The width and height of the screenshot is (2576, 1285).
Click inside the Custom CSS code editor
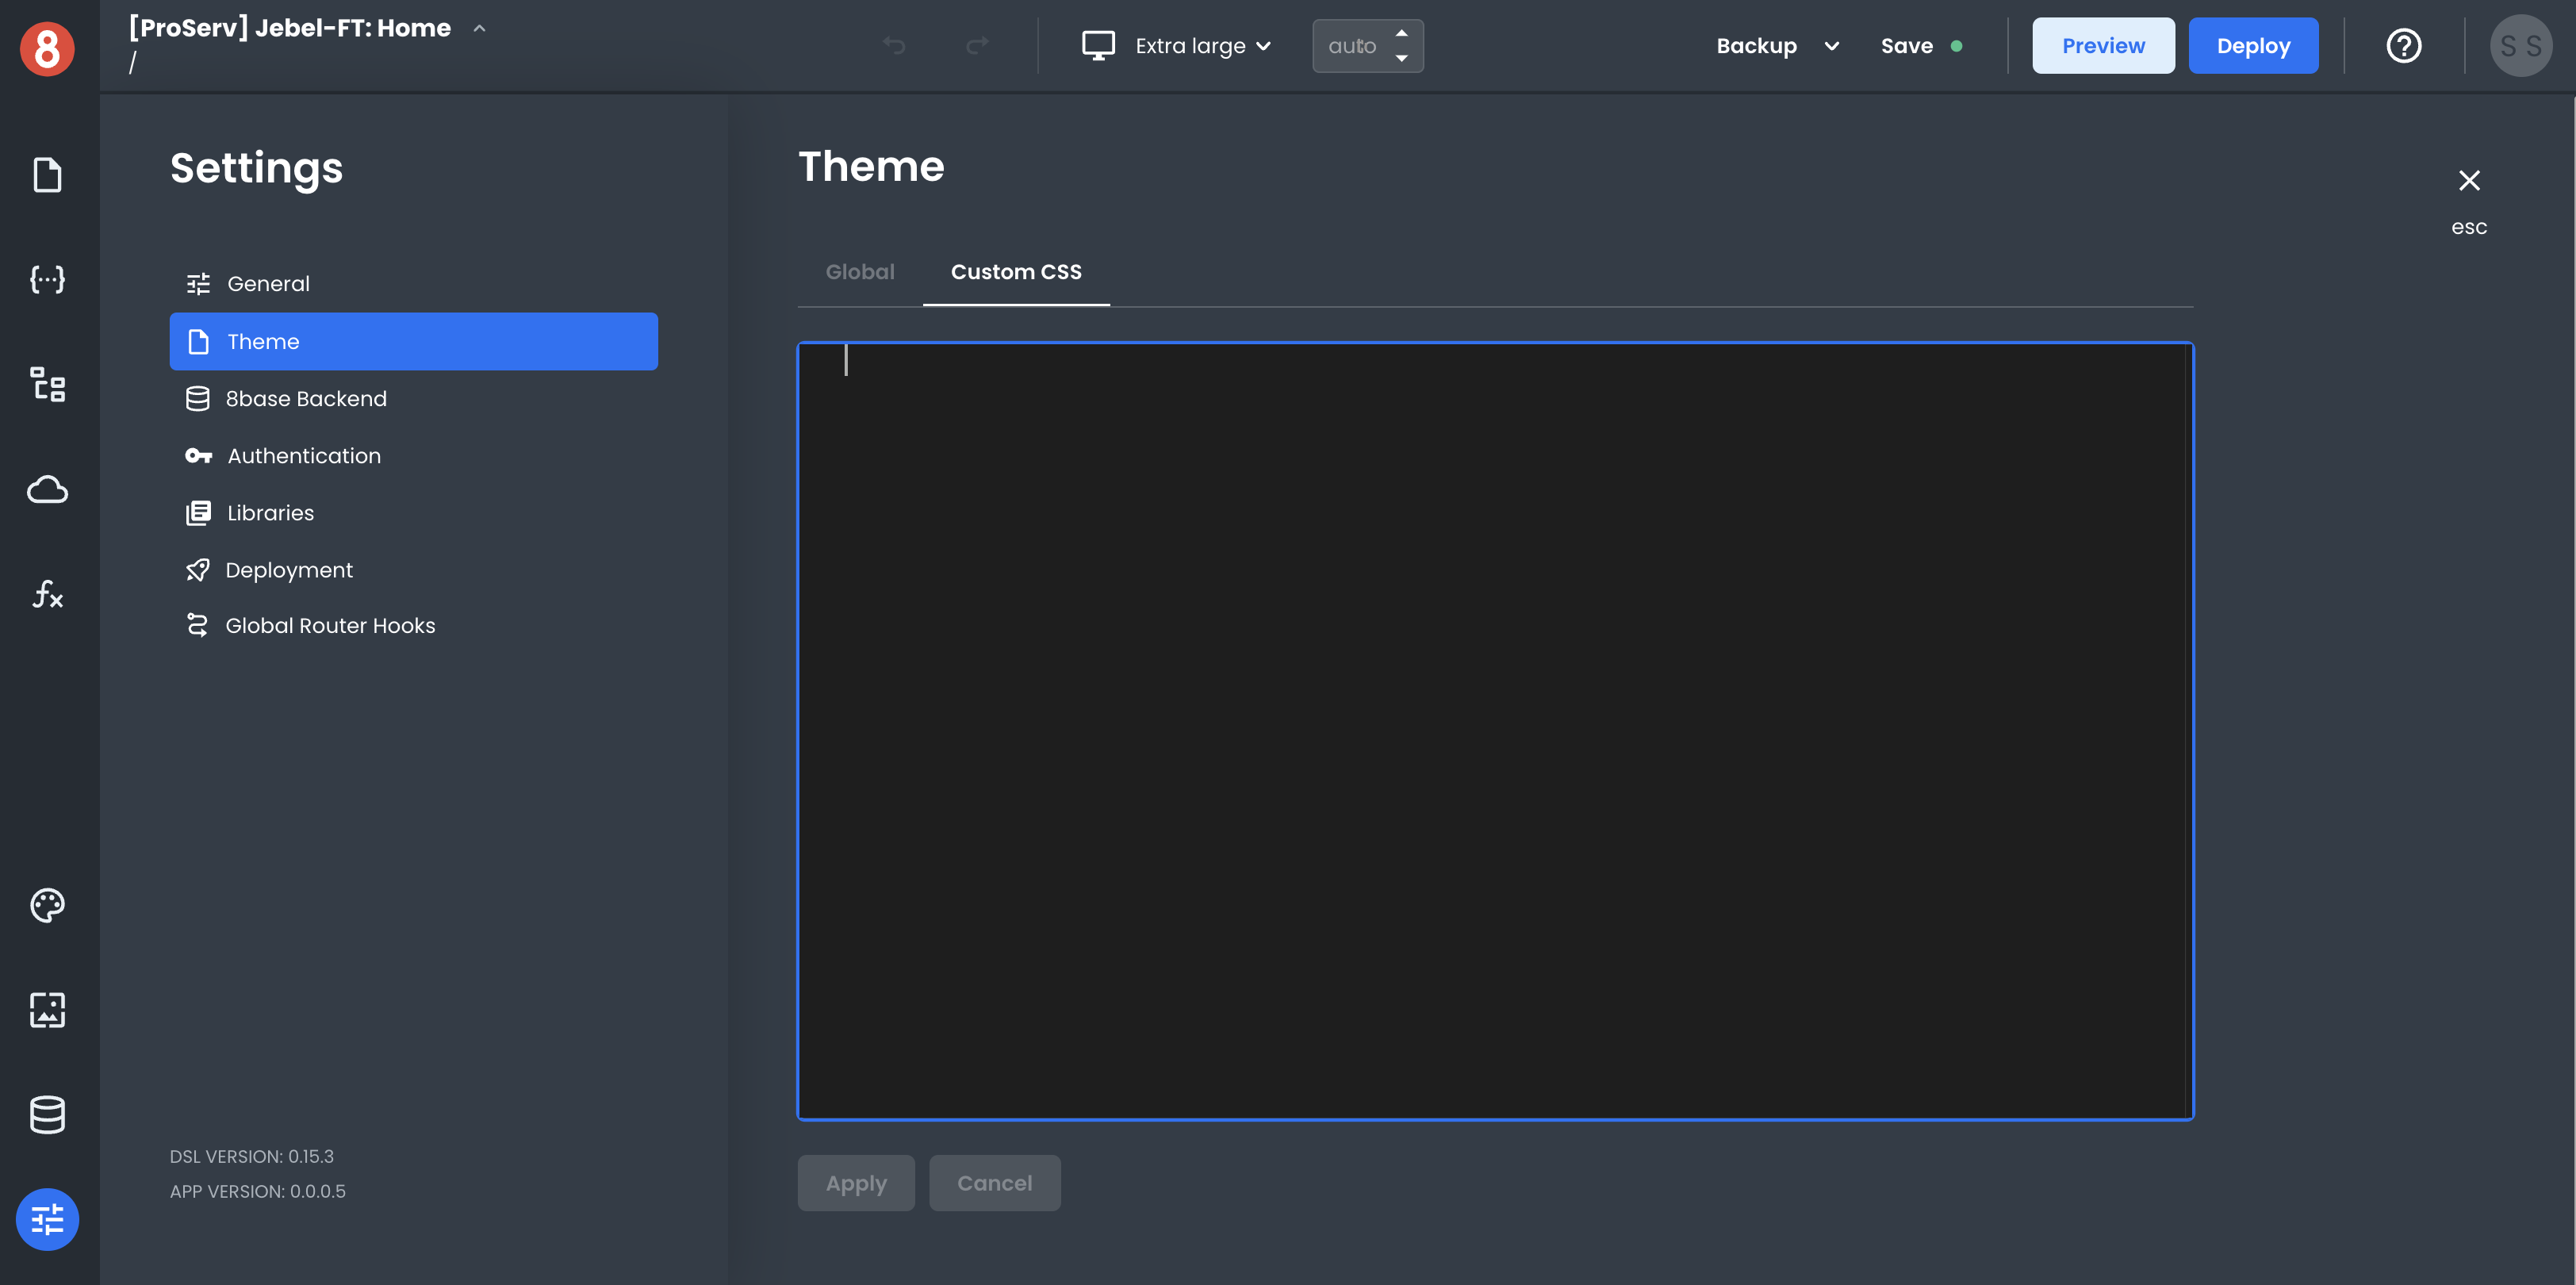[x=1495, y=730]
